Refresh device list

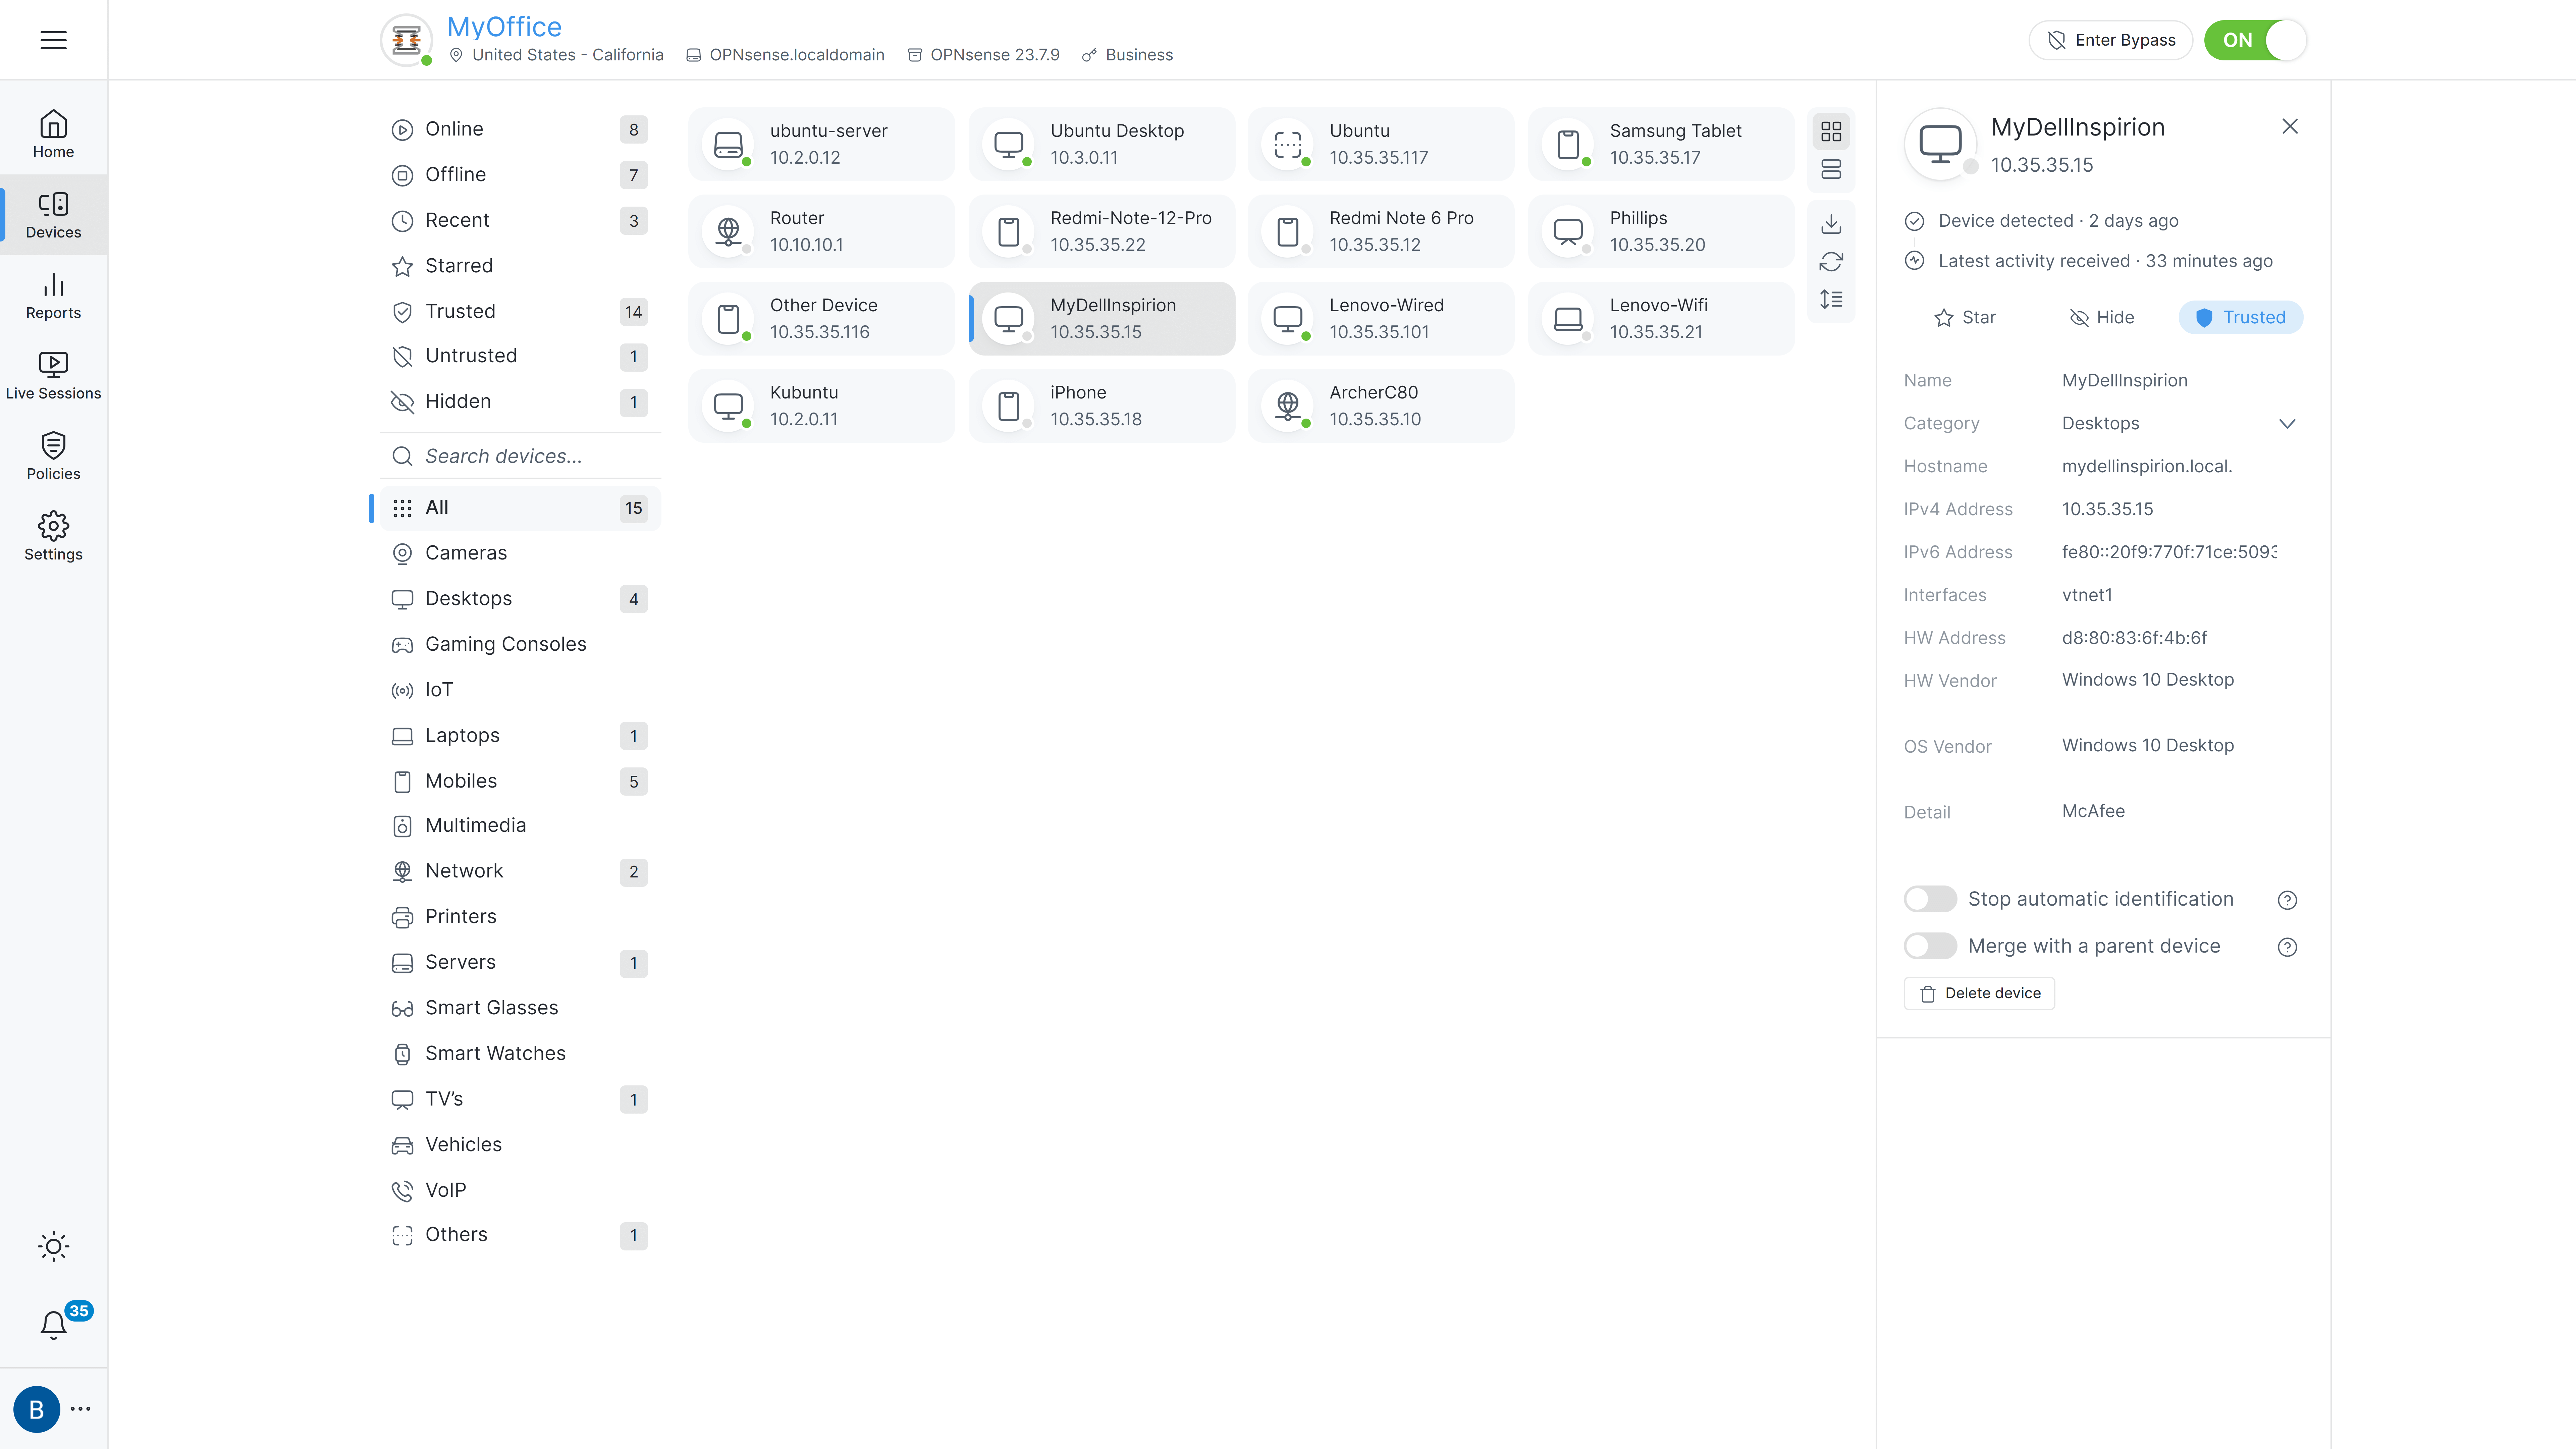1831,262
